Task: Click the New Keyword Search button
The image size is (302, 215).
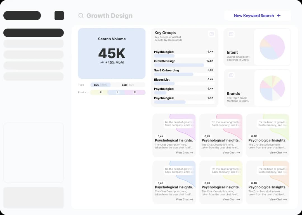Action: (x=257, y=16)
